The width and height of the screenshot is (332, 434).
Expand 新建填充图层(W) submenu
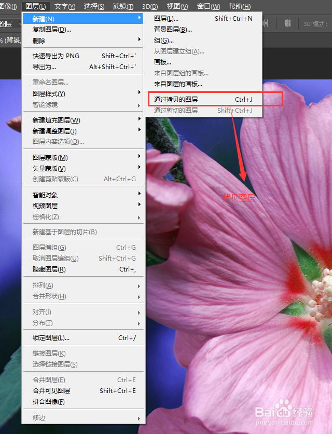(x=82, y=120)
